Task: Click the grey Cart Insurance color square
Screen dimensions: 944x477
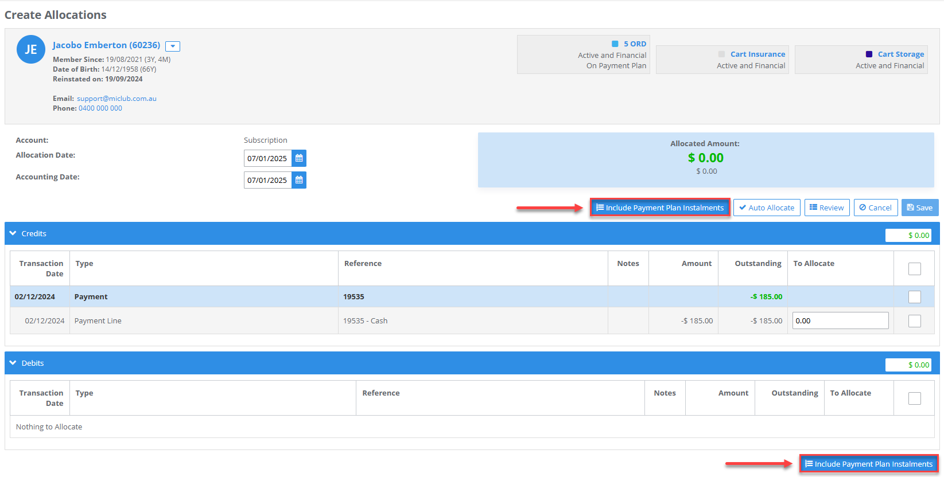Action: pos(722,54)
